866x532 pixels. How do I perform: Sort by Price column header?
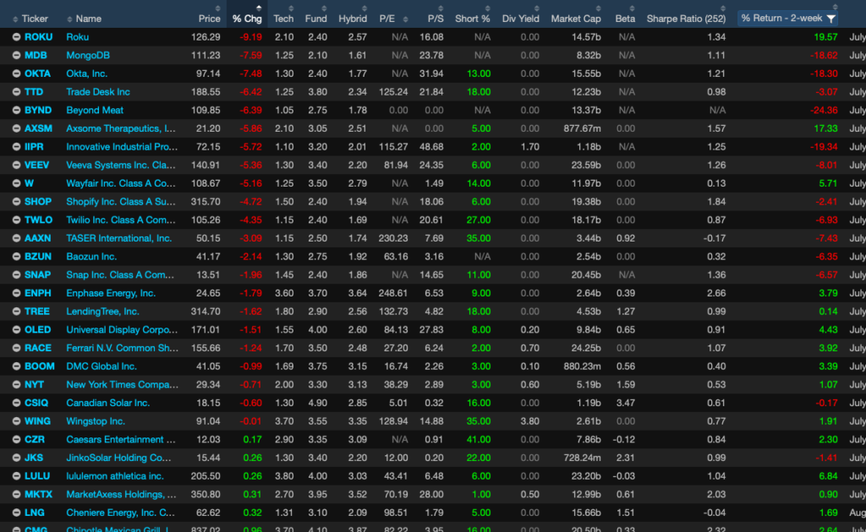210,19
